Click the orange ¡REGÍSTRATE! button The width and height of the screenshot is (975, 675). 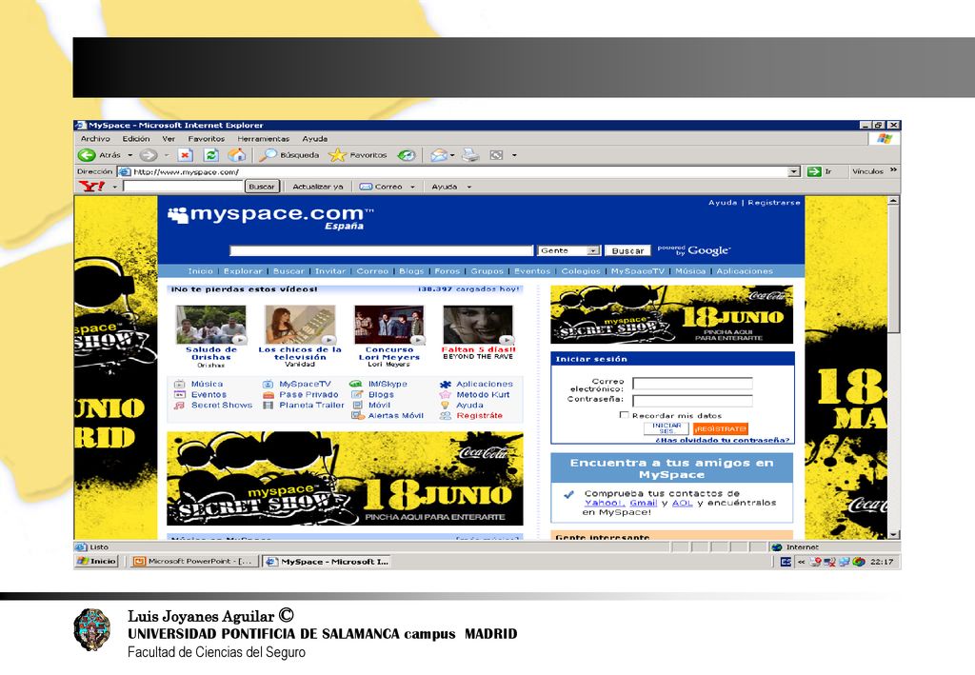point(720,428)
